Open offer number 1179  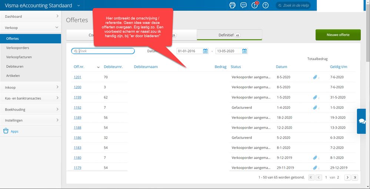[x=77, y=168]
